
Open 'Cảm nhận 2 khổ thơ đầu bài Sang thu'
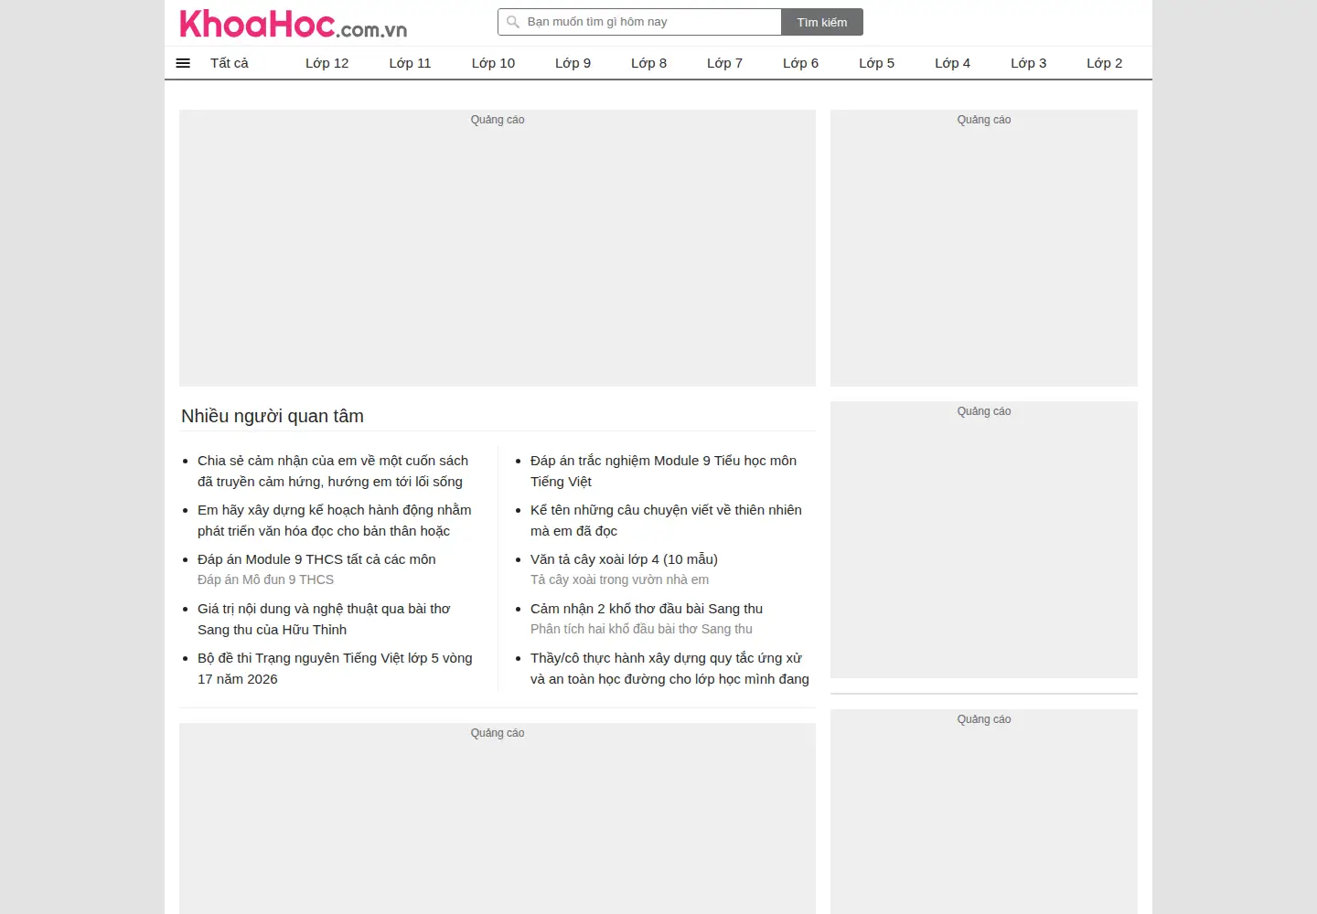click(x=647, y=609)
